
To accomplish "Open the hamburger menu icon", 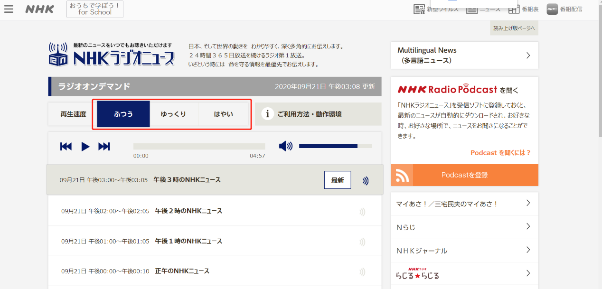I will pyautogui.click(x=9, y=9).
